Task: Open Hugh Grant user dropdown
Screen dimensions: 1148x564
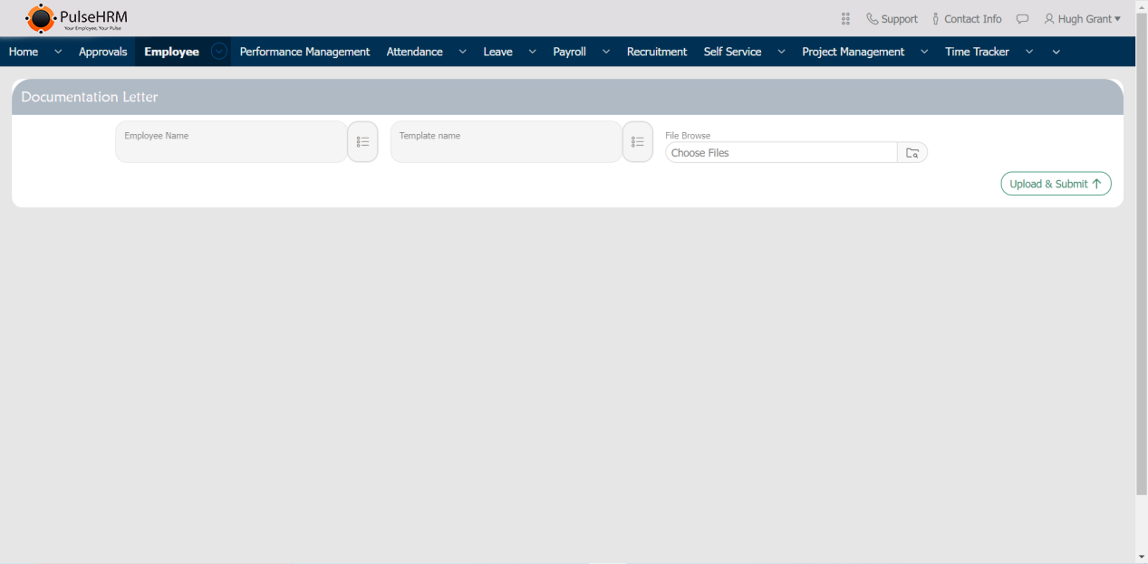Action: (x=1082, y=19)
